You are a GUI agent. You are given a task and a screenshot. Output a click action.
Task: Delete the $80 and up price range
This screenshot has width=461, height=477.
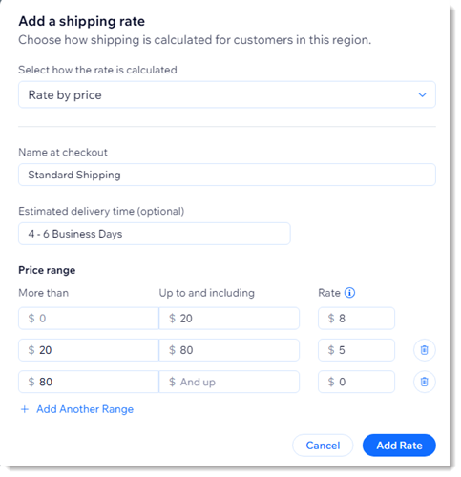tap(424, 382)
